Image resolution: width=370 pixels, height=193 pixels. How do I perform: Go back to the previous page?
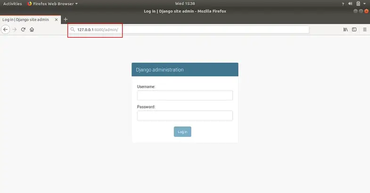[6, 30]
